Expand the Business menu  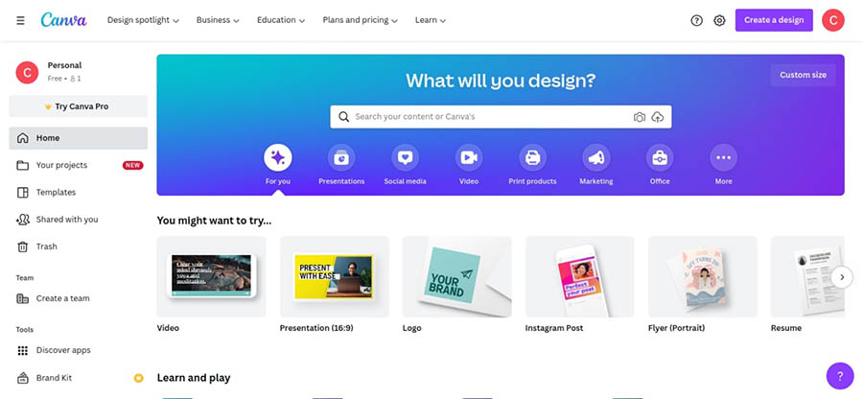[218, 20]
